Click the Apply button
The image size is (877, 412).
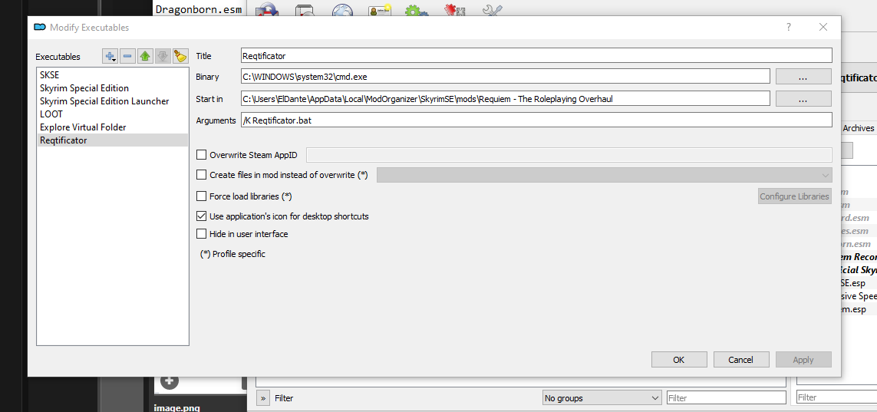coord(803,360)
